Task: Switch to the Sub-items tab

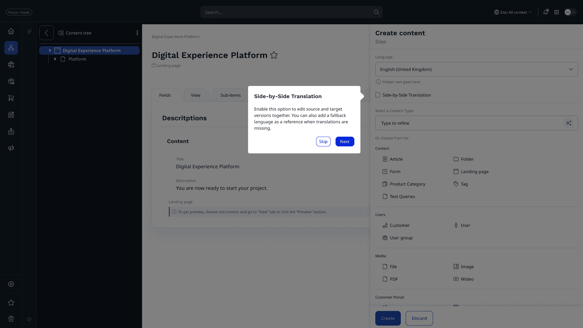Action: [x=230, y=95]
